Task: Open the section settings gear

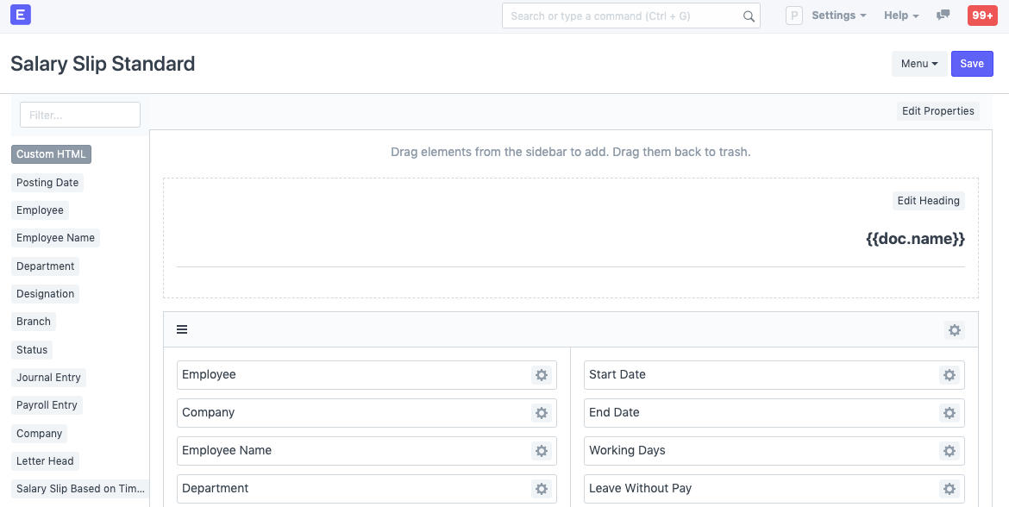Action: point(954,329)
